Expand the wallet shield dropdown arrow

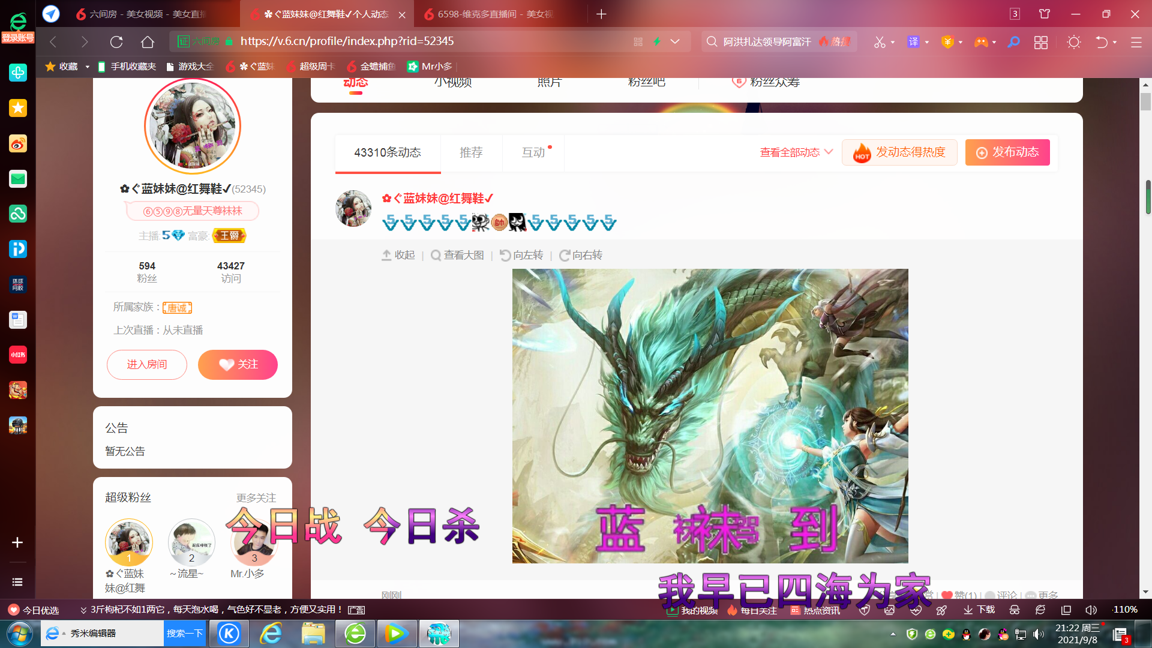961,42
